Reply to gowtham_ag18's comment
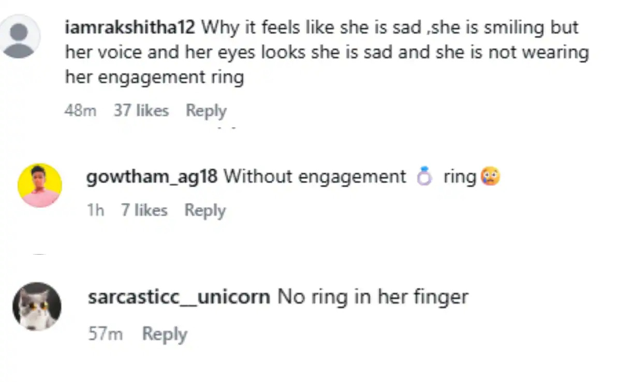The width and height of the screenshot is (621, 382). [x=205, y=211]
